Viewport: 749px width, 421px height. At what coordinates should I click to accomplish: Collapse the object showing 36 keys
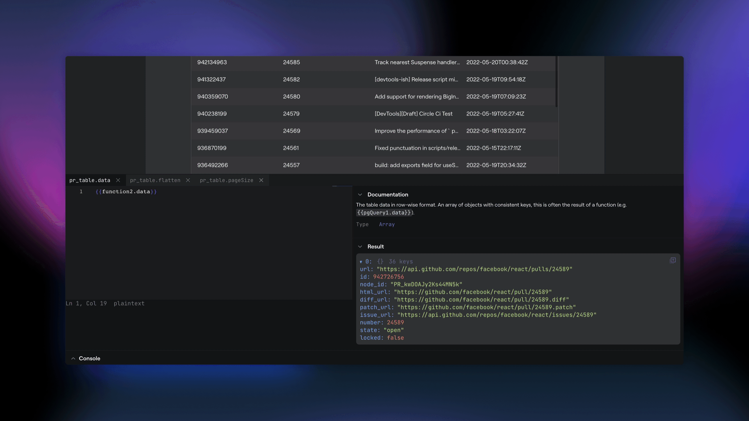(361, 261)
